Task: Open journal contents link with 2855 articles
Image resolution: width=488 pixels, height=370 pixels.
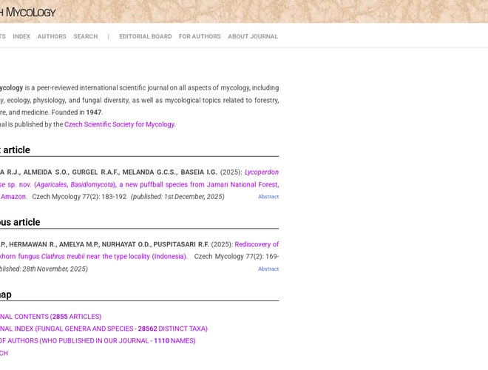Action: click(x=50, y=317)
